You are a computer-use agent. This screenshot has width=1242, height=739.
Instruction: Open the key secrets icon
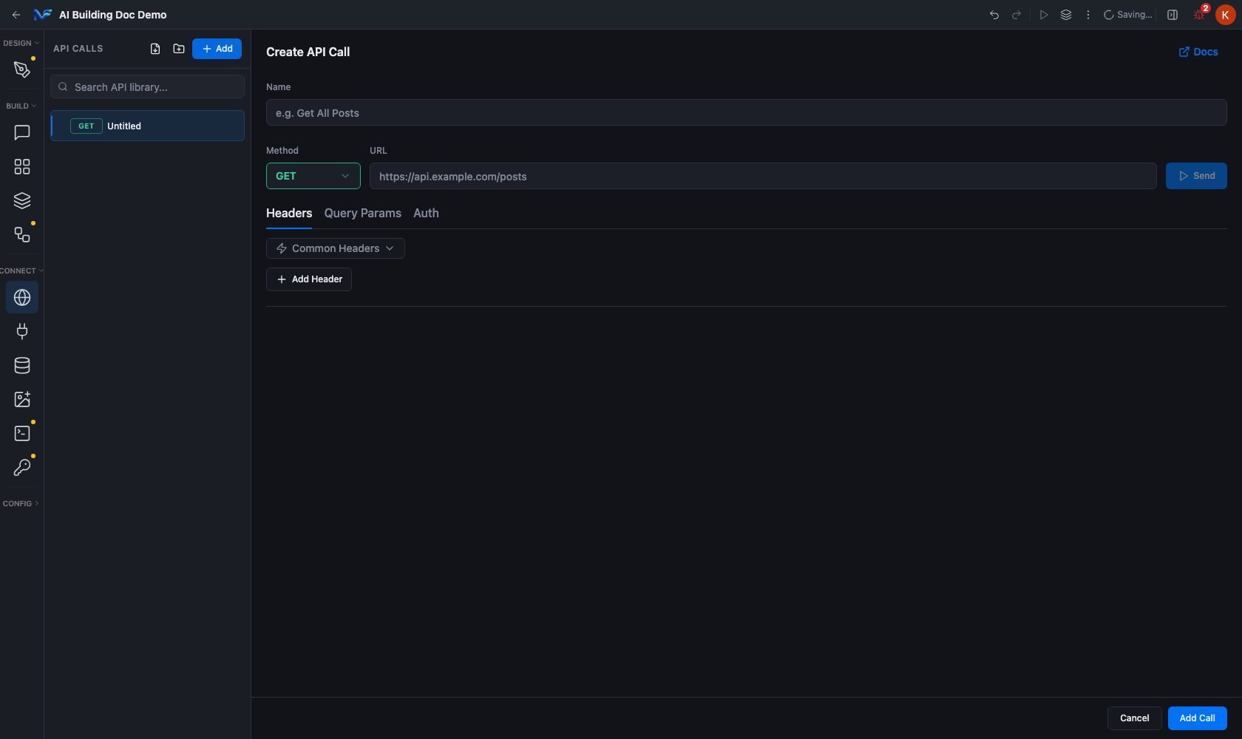22,467
